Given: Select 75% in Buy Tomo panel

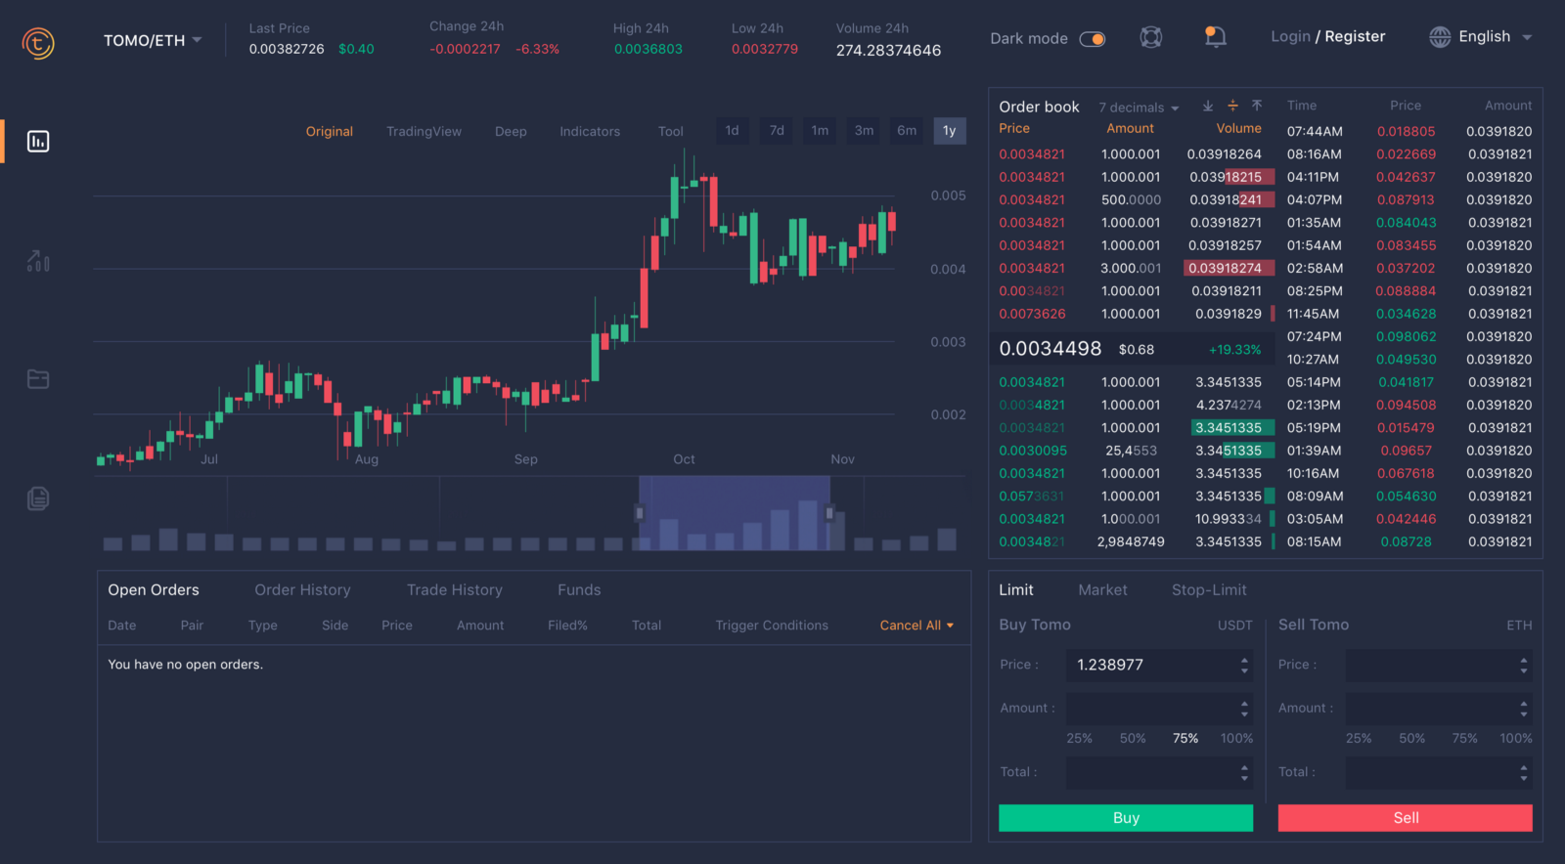Looking at the screenshot, I should coord(1185,739).
